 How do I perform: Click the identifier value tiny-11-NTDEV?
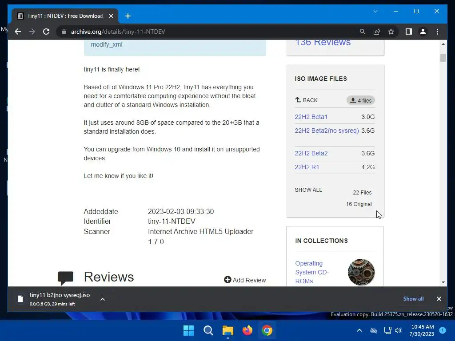(x=172, y=221)
